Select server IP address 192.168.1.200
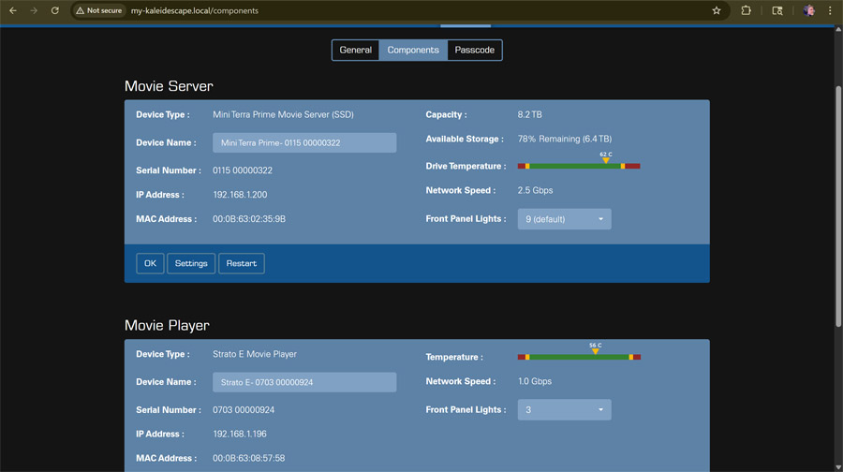 240,195
